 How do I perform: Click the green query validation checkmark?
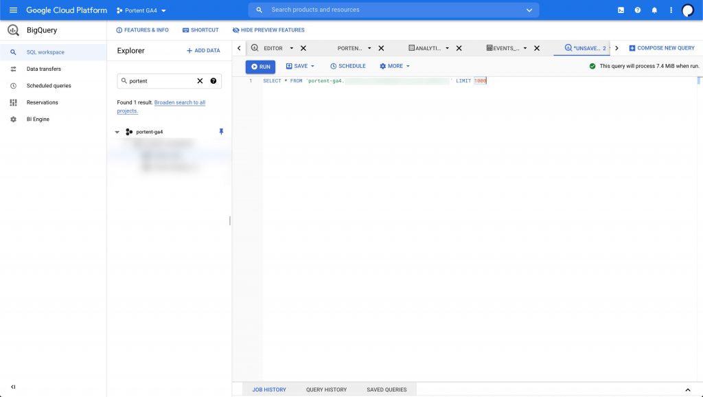point(592,67)
